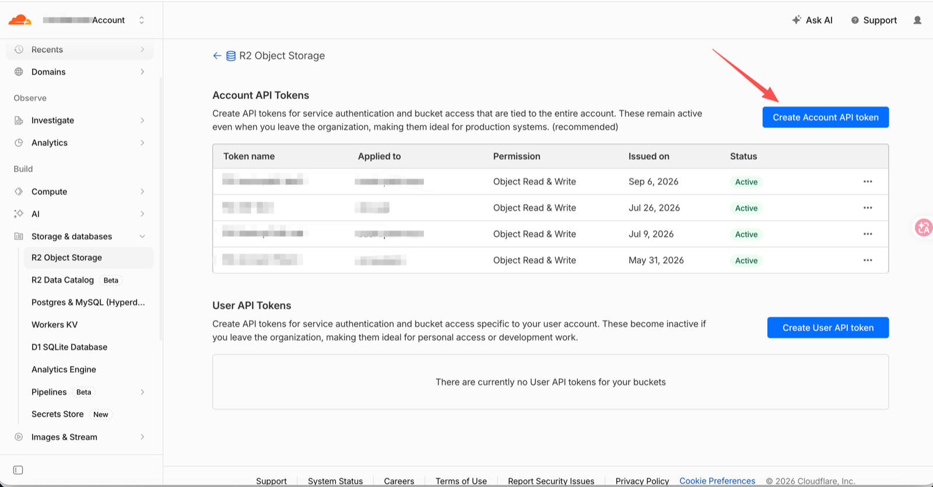This screenshot has width=933, height=487.
Task: Open AI section in the sidebar
Action: 80,214
